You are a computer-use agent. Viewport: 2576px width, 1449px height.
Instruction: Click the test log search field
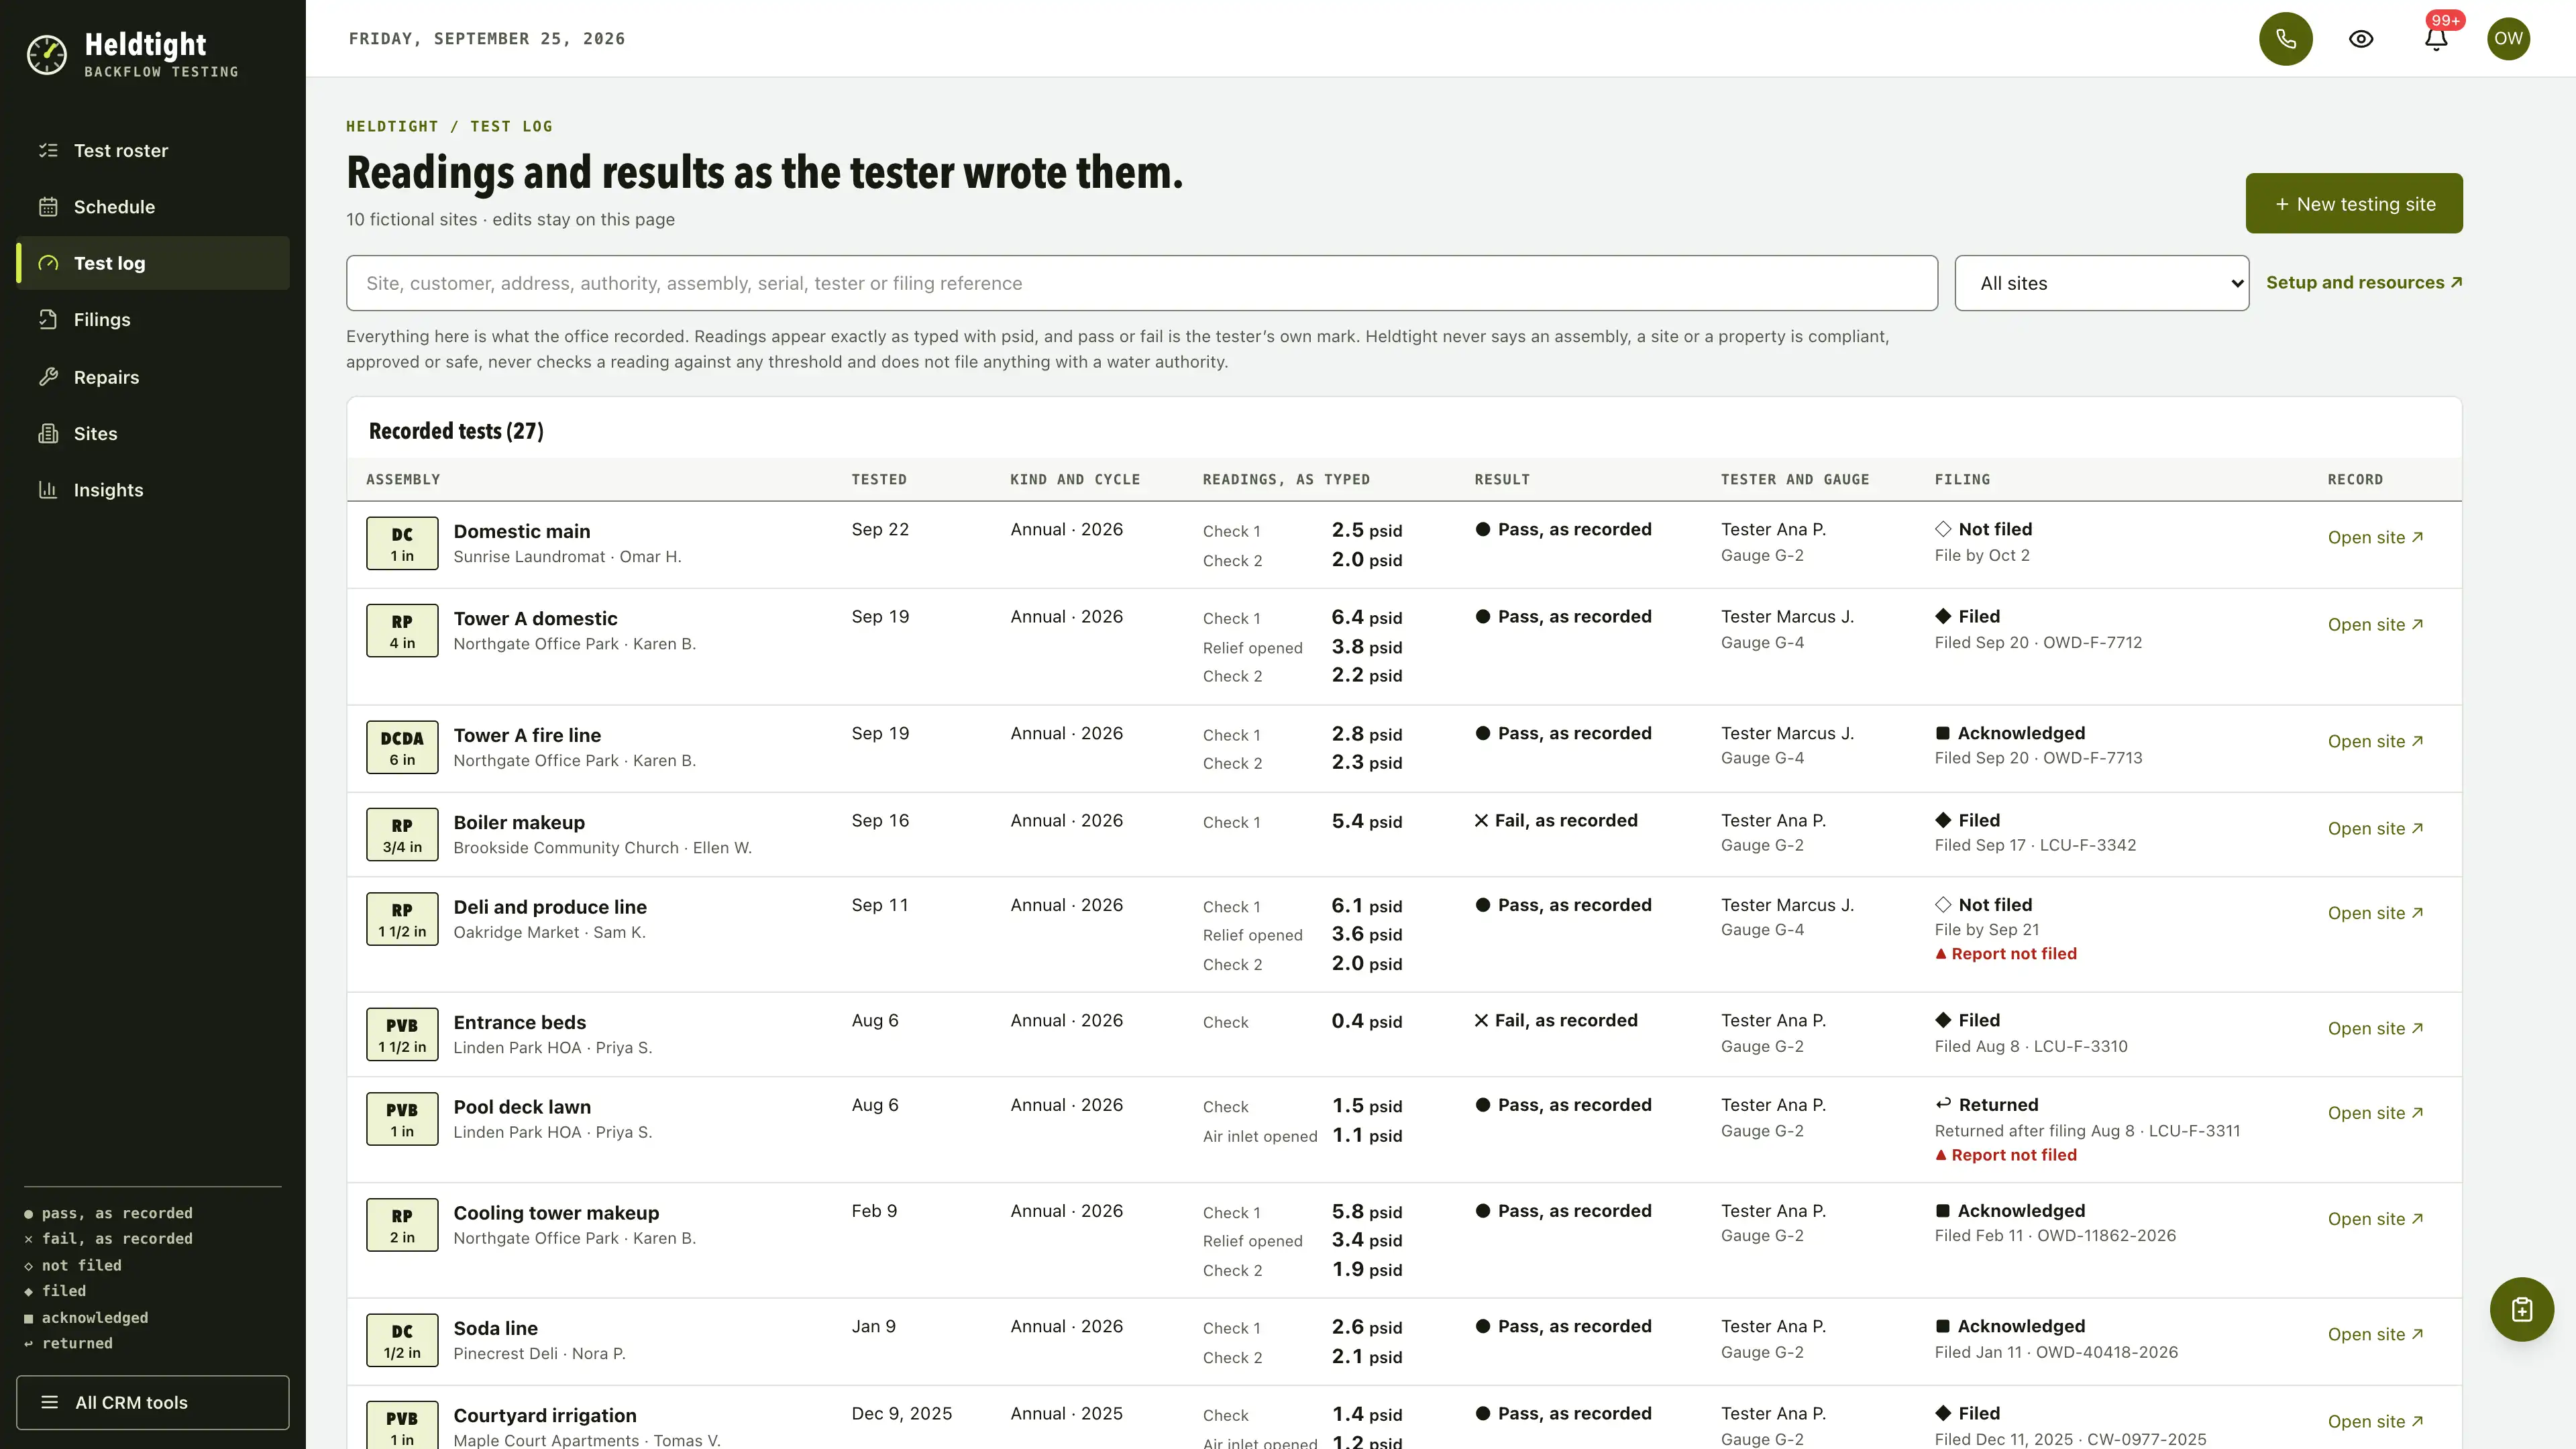(1141, 283)
